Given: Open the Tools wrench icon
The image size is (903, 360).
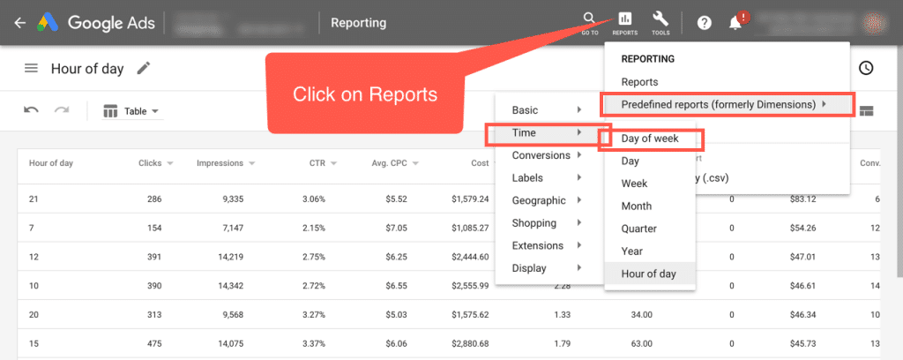Looking at the screenshot, I should (660, 23).
